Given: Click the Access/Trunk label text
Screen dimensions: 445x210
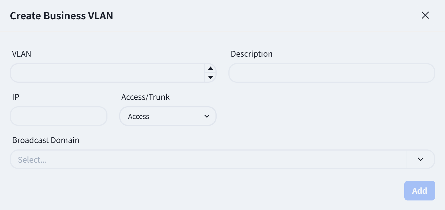Looking at the screenshot, I should pyautogui.click(x=145, y=97).
